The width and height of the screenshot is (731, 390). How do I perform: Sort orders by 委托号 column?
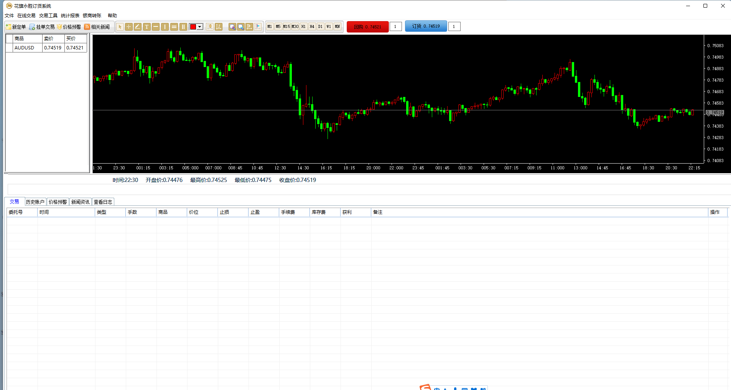(22, 212)
